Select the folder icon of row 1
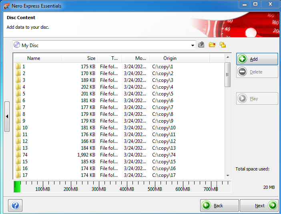This screenshot has width=281, height=214. coord(18,67)
